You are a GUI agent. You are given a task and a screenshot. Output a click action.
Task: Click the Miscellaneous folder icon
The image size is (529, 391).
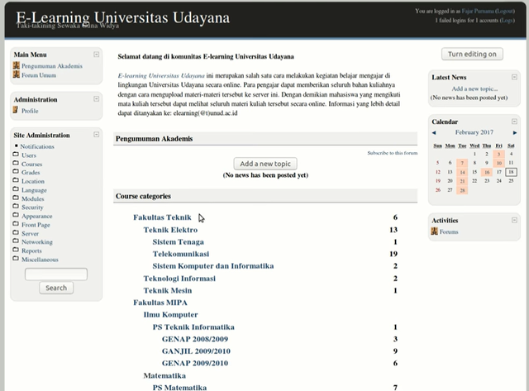point(16,259)
